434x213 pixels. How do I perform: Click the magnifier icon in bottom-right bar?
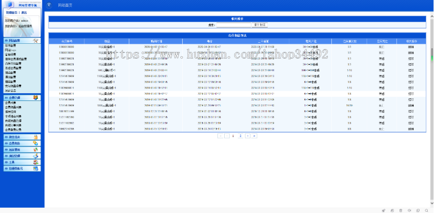pyautogui.click(x=426, y=211)
